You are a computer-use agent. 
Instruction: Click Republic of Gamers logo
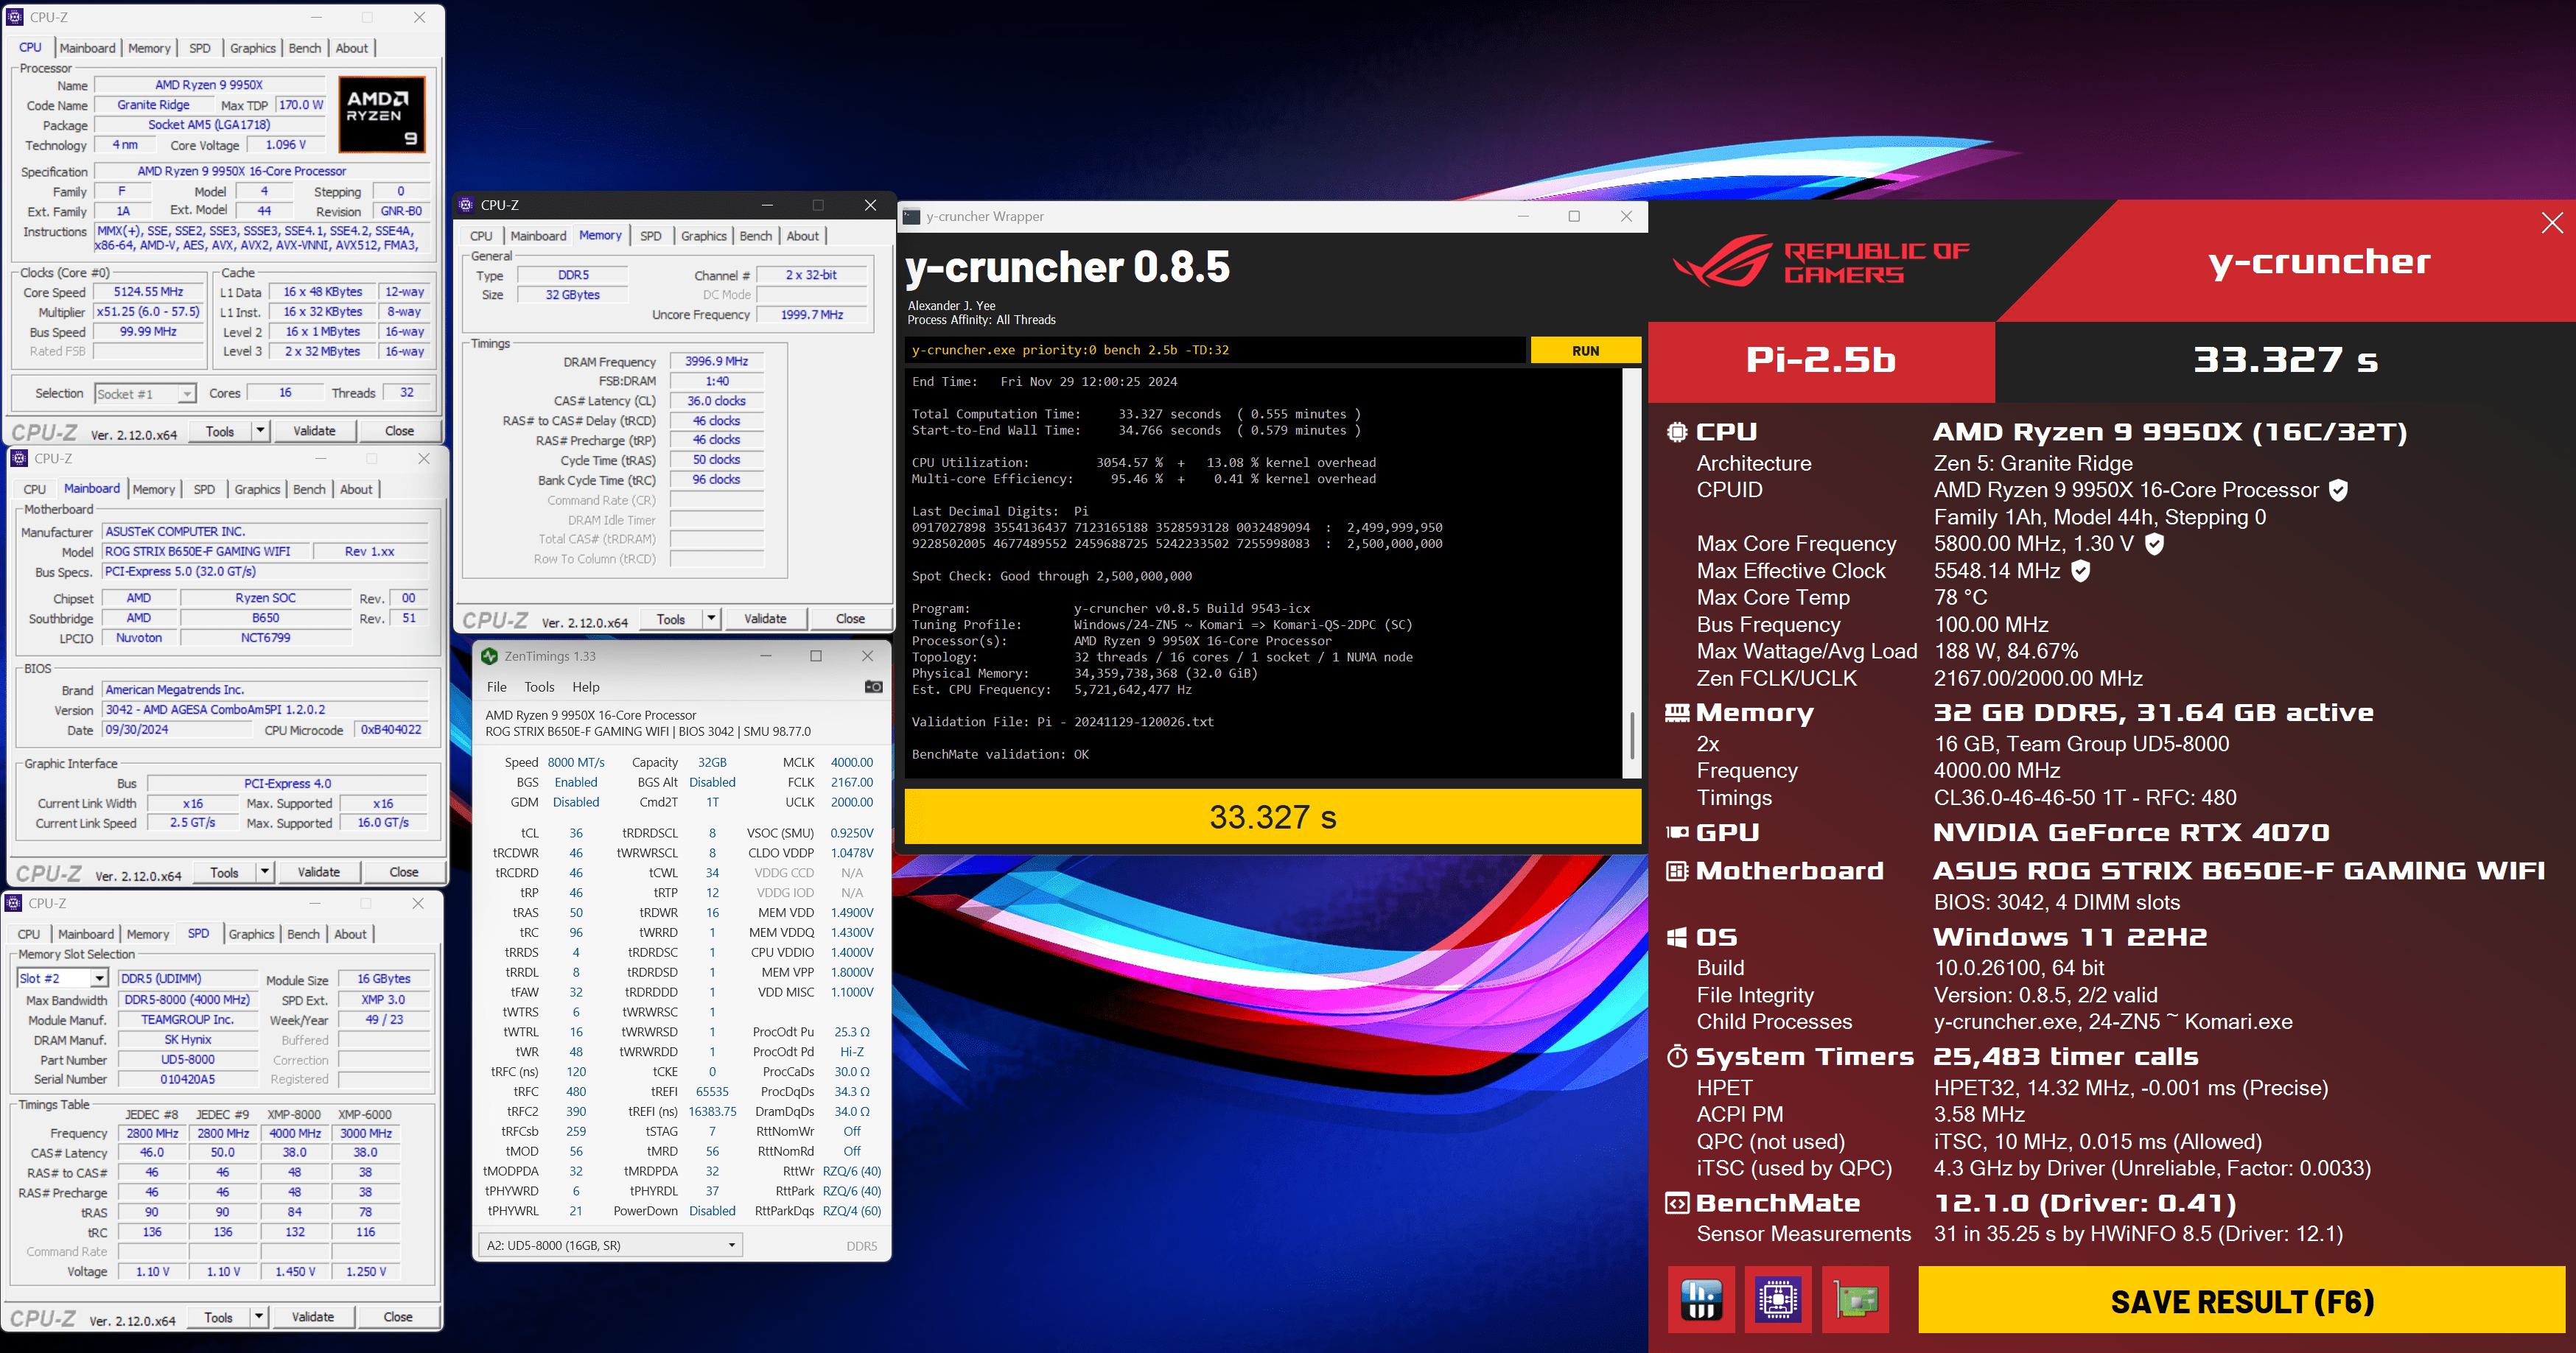[1820, 261]
